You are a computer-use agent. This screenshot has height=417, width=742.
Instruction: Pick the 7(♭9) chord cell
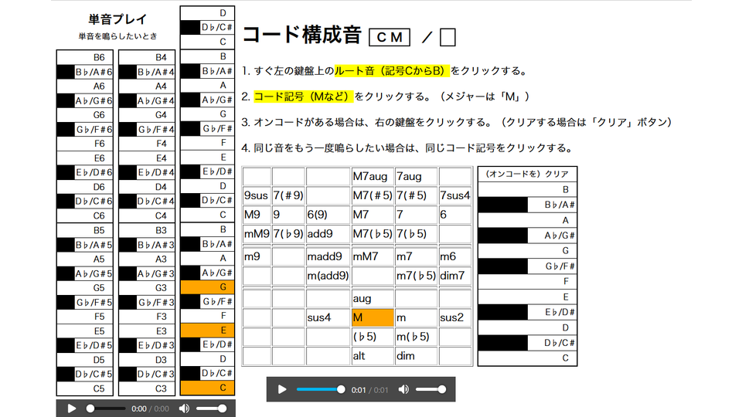288,233
